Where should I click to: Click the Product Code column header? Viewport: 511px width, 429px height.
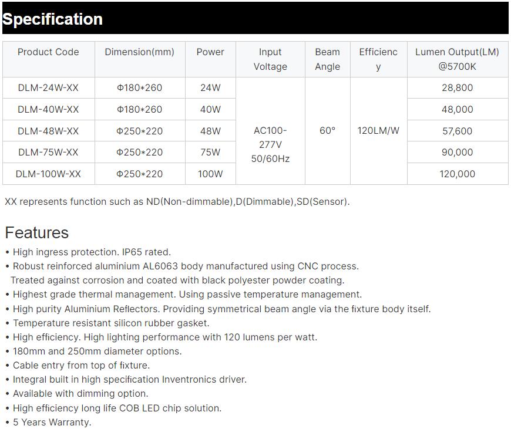(x=48, y=52)
